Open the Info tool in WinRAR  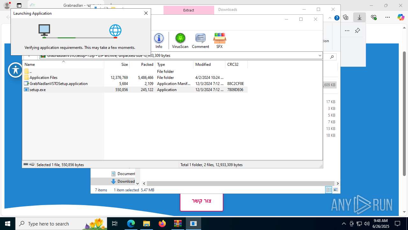pos(159,41)
